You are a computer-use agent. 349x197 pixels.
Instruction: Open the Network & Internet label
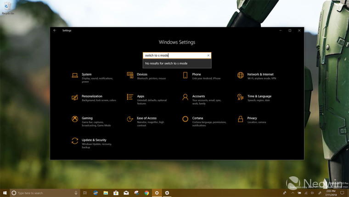(260, 74)
